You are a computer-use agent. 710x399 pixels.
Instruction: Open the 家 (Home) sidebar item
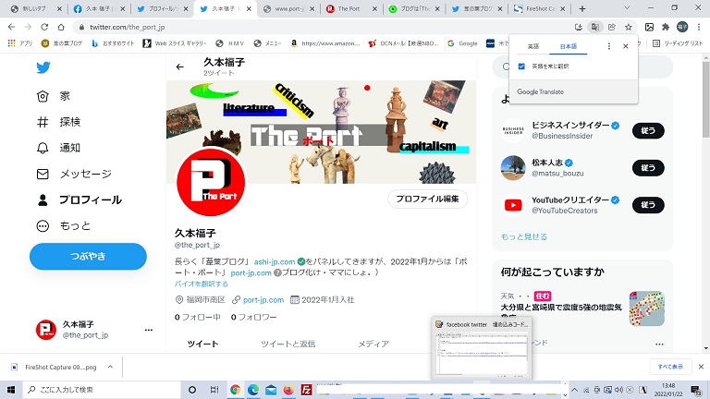[54, 96]
